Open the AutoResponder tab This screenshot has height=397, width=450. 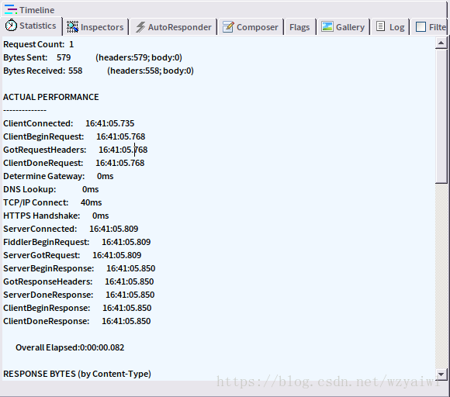coord(174,27)
